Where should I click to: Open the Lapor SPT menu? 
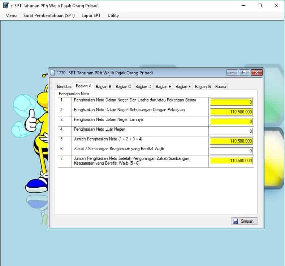(91, 16)
